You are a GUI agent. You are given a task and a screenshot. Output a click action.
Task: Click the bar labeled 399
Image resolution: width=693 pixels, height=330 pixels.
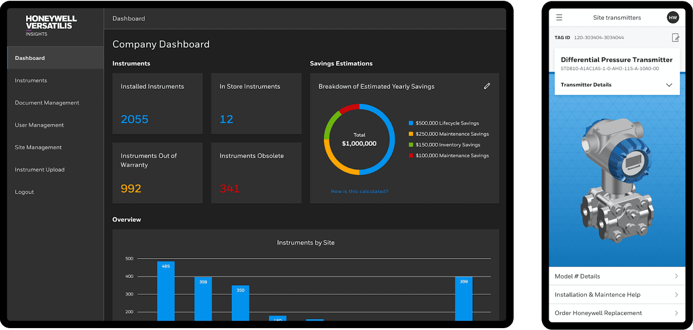[x=464, y=299]
